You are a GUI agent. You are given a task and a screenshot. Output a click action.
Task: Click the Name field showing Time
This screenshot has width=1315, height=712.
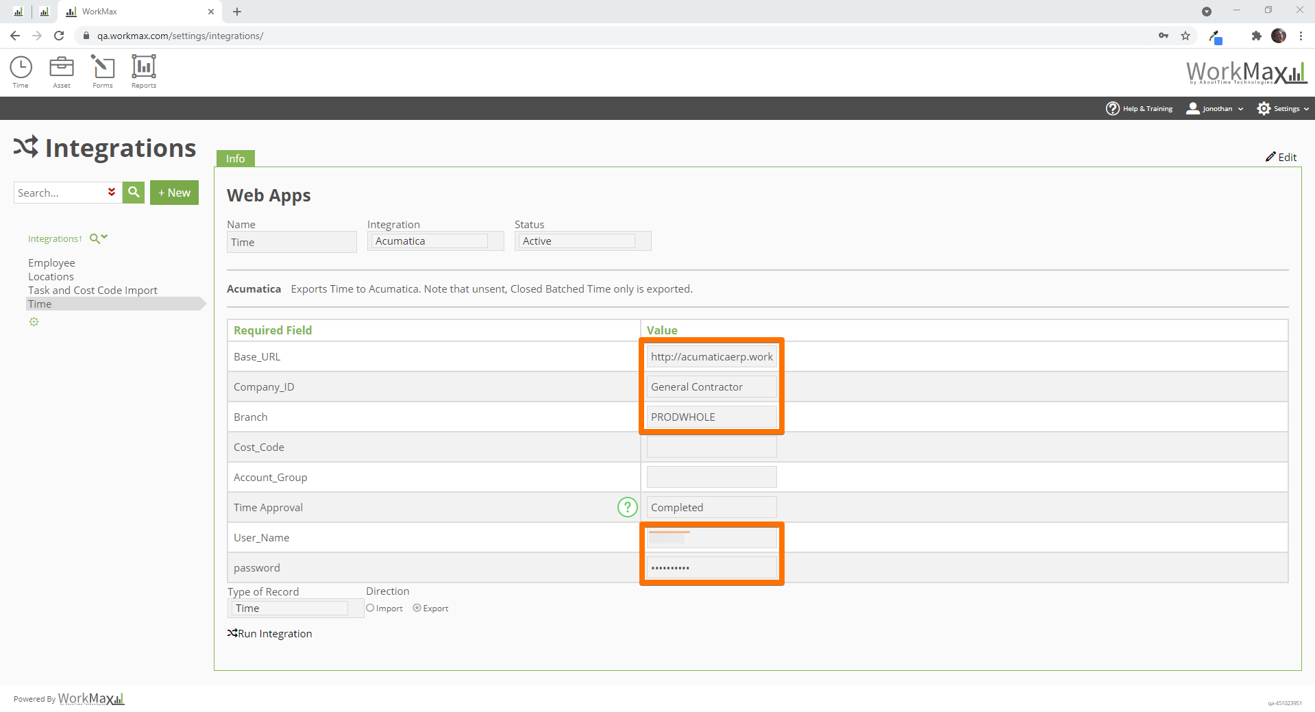coord(291,242)
